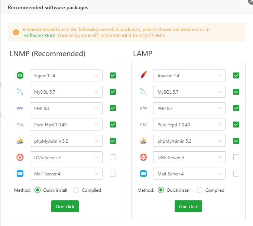Image resolution: width=253 pixels, height=226 pixels.
Task: Expand the Apache 2.4 version dropdown
Action: 189,75
